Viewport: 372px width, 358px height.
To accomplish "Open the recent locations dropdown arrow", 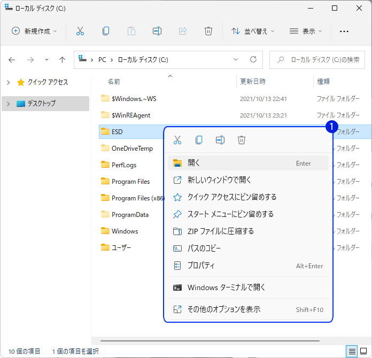I will coord(46,60).
